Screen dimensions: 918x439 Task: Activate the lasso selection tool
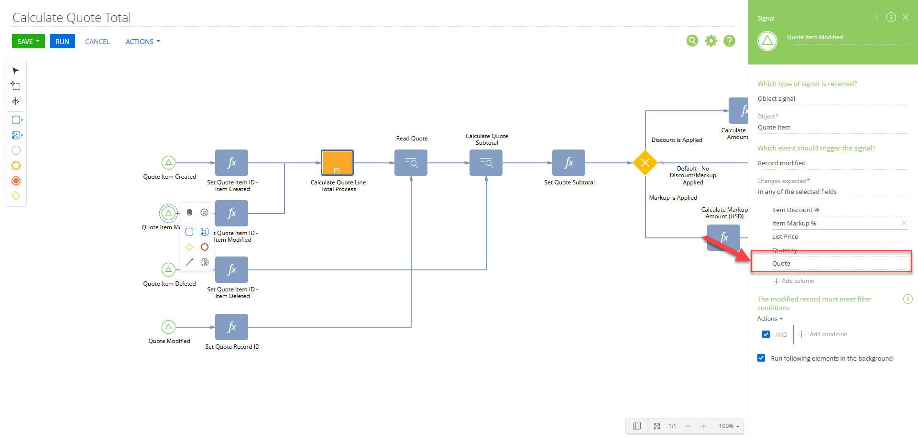16,86
